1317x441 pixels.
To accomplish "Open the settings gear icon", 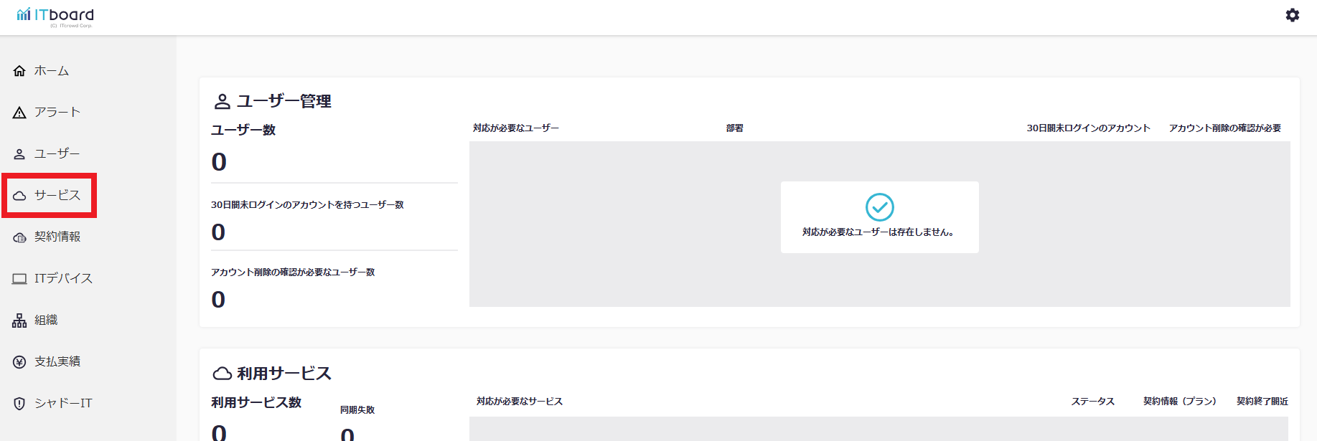I will 1292,15.
